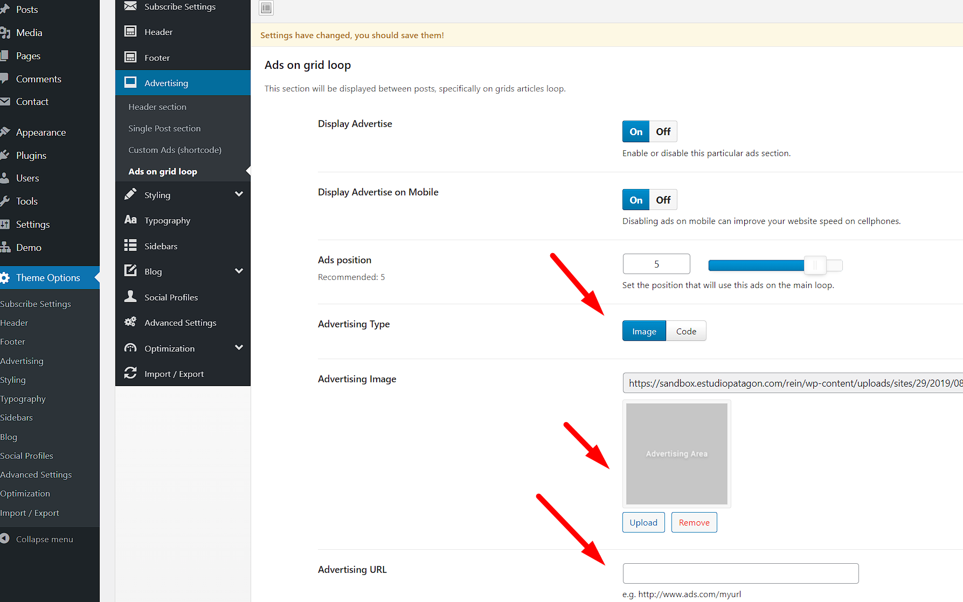Click the Plugins plug icon
The width and height of the screenshot is (963, 602).
[x=5, y=155]
